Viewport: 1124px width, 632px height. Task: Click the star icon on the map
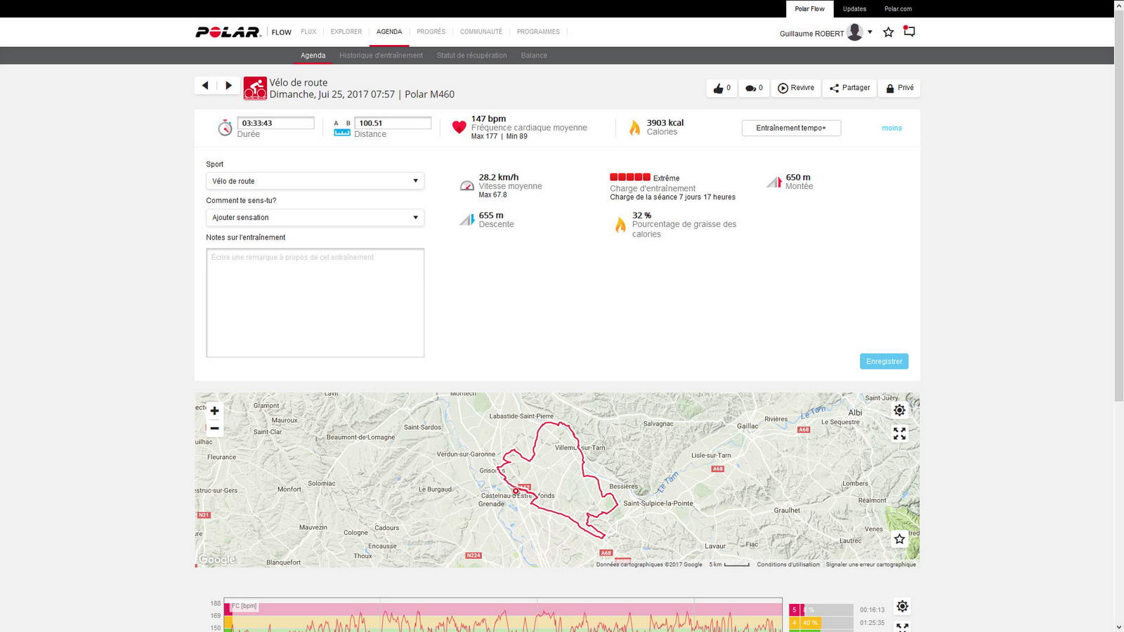click(x=899, y=539)
